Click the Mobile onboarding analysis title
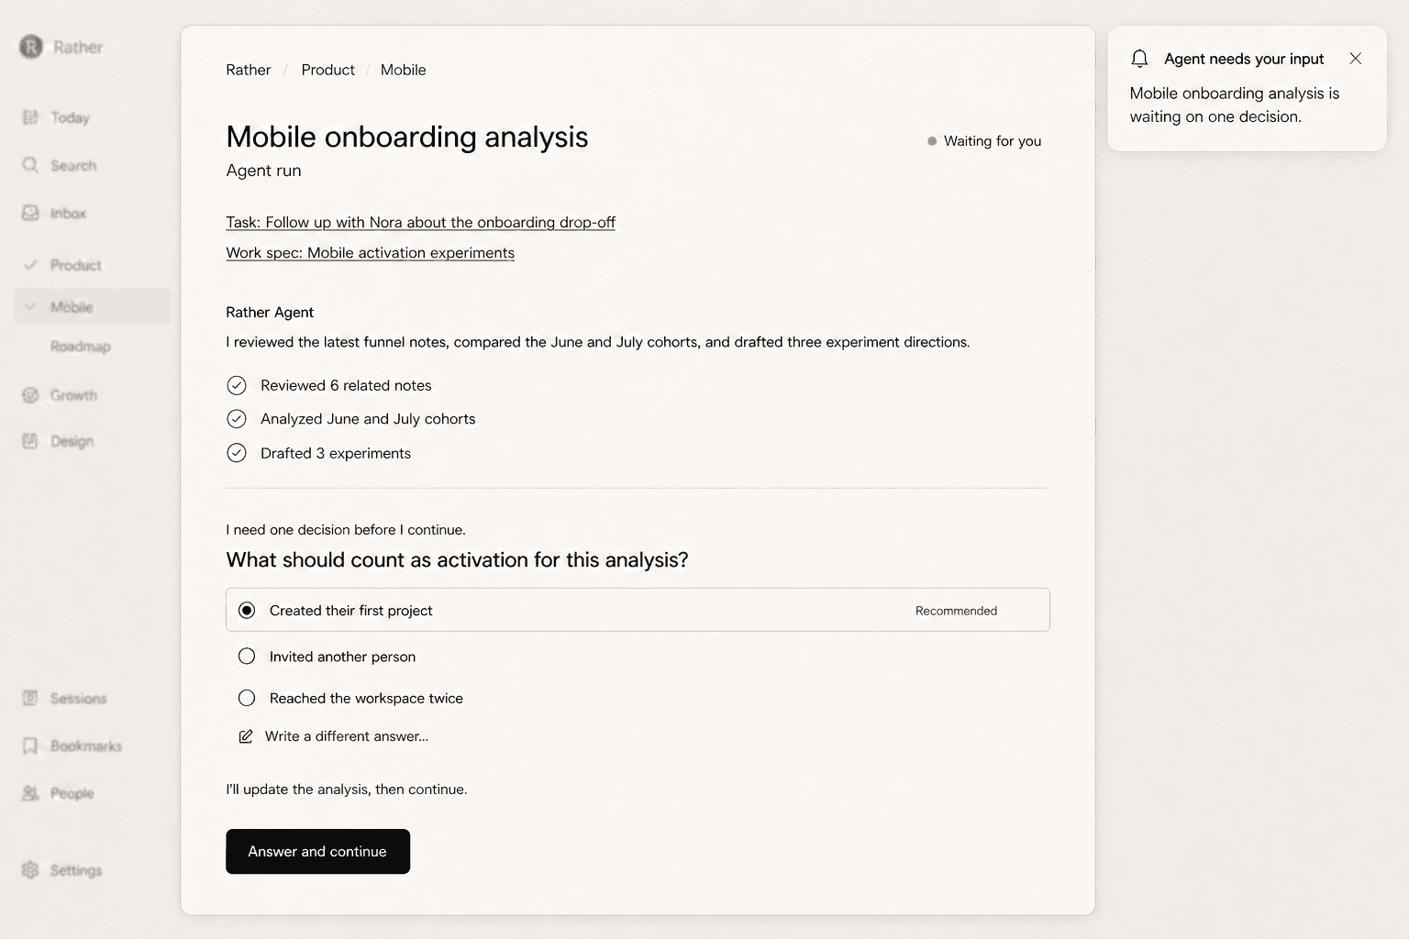Screen dimensions: 1409x939 (x=406, y=137)
